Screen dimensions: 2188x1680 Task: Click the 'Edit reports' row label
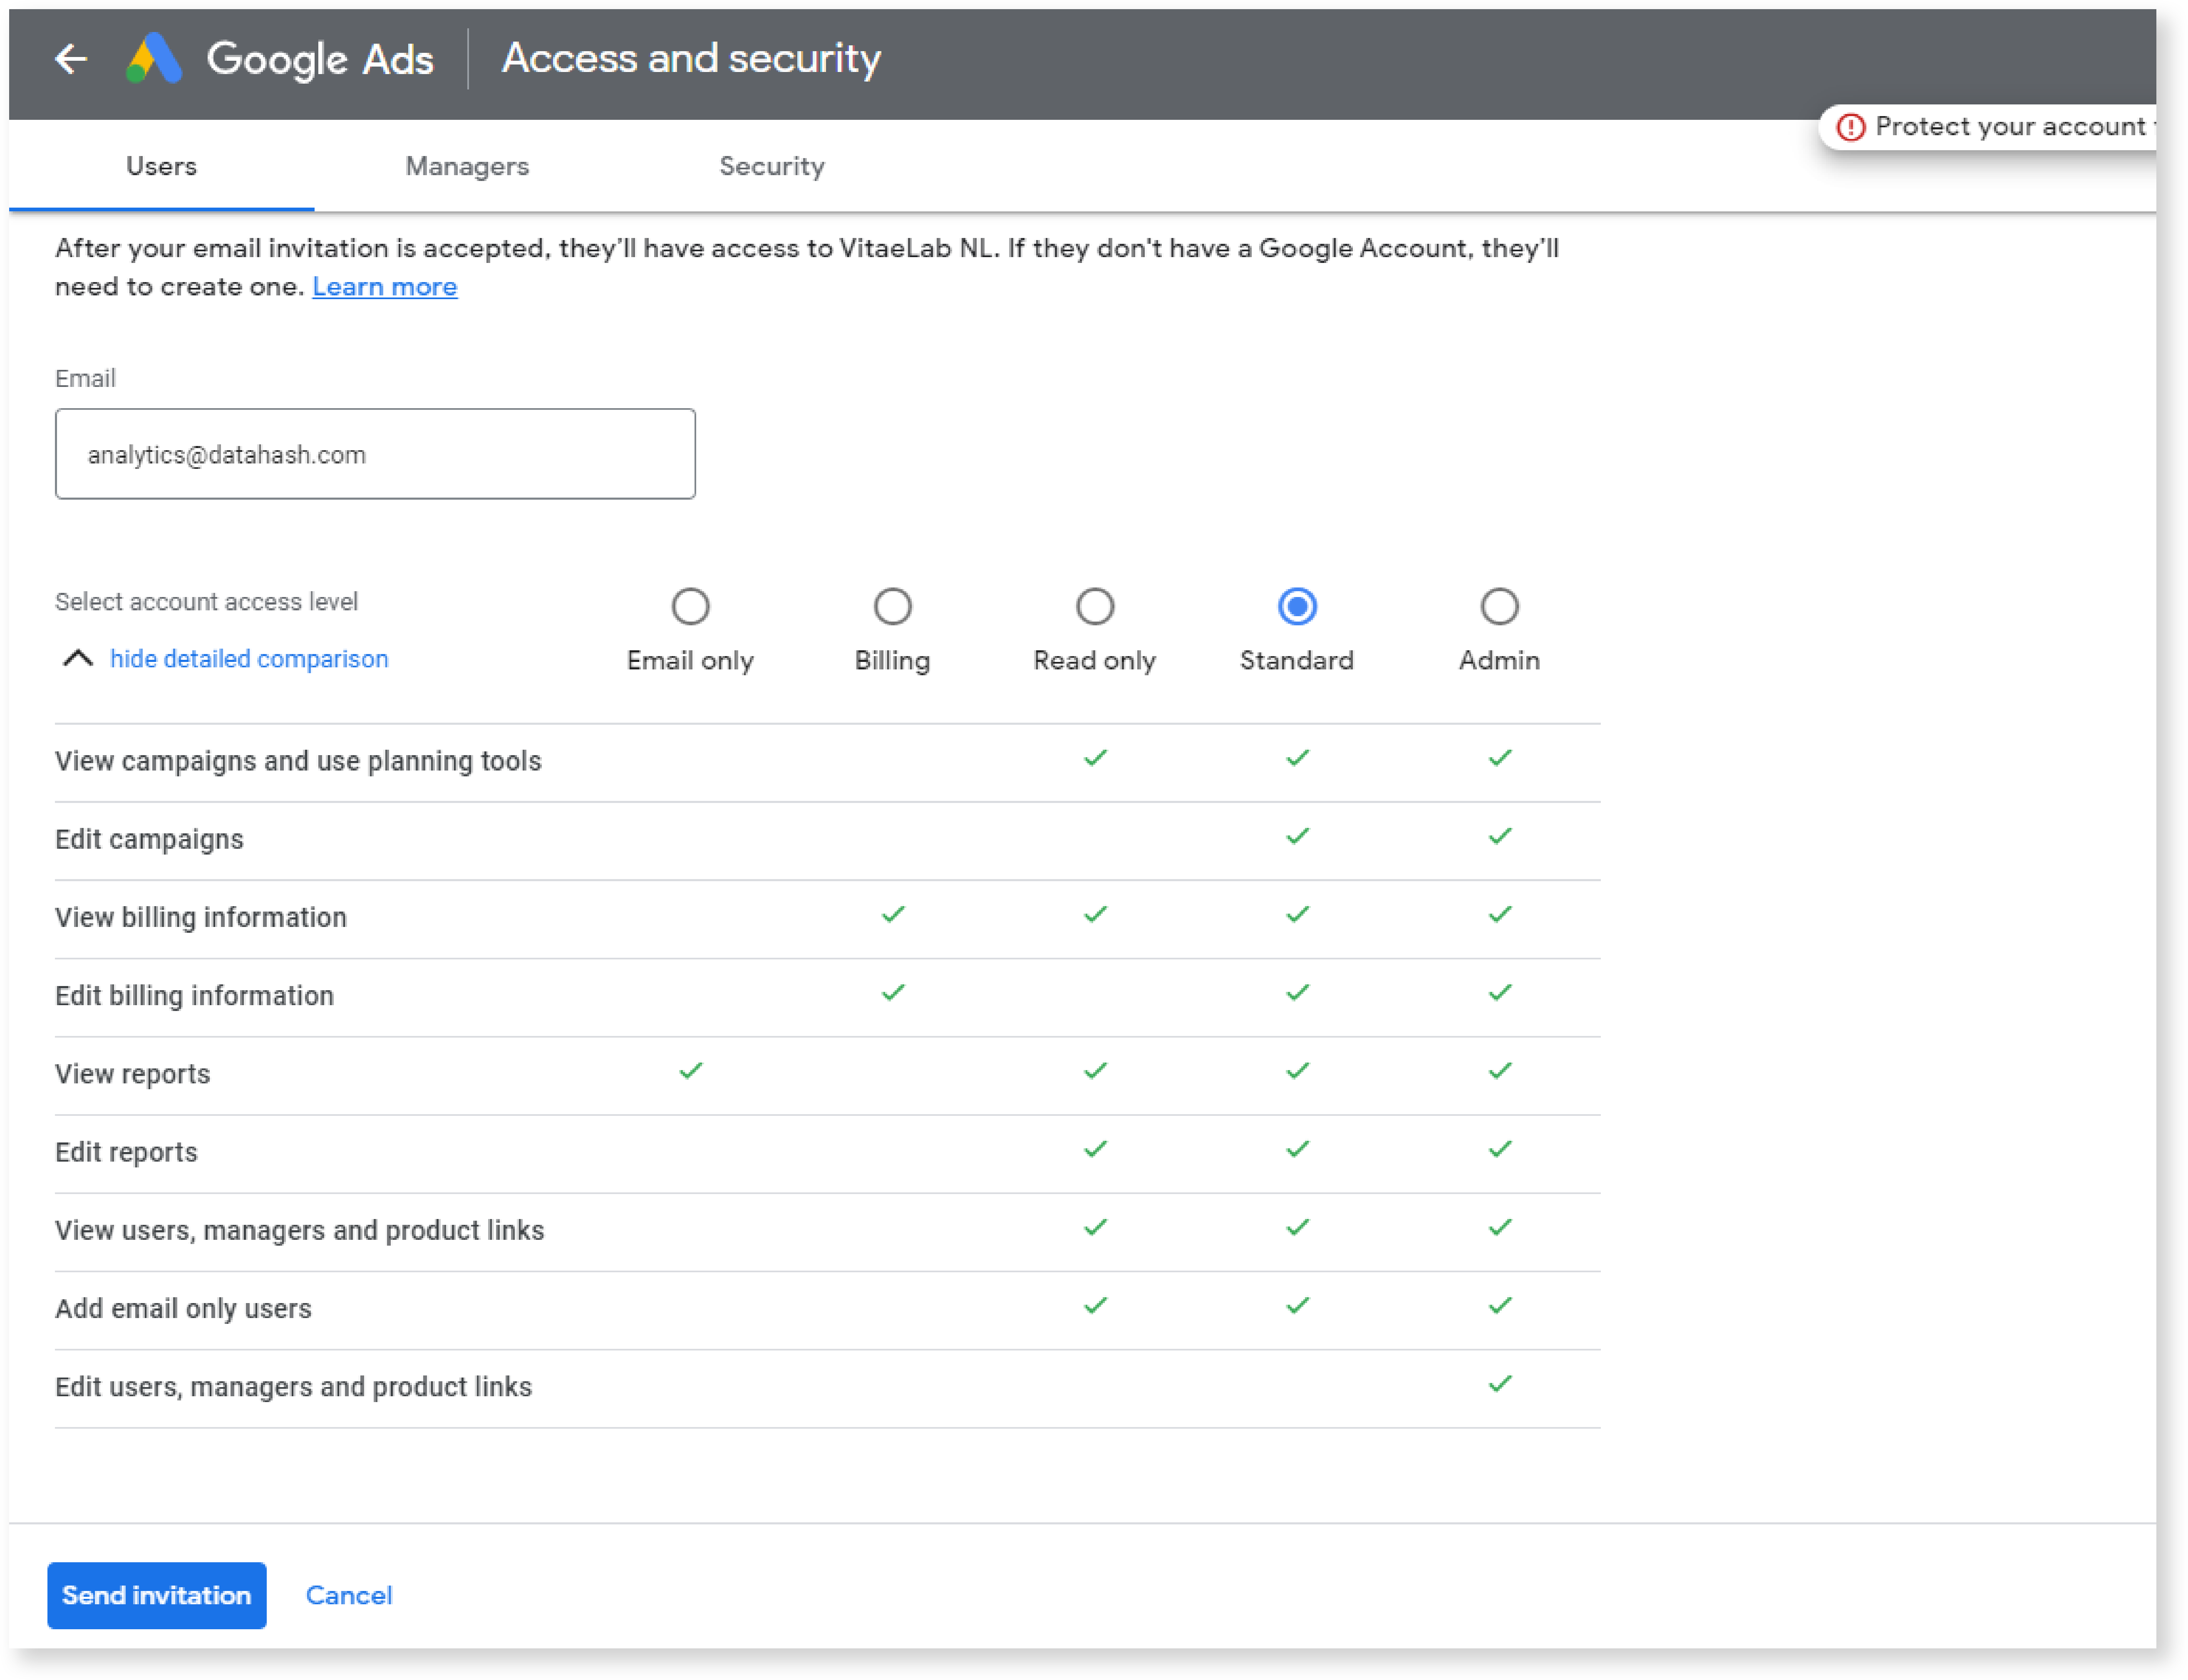[126, 1152]
